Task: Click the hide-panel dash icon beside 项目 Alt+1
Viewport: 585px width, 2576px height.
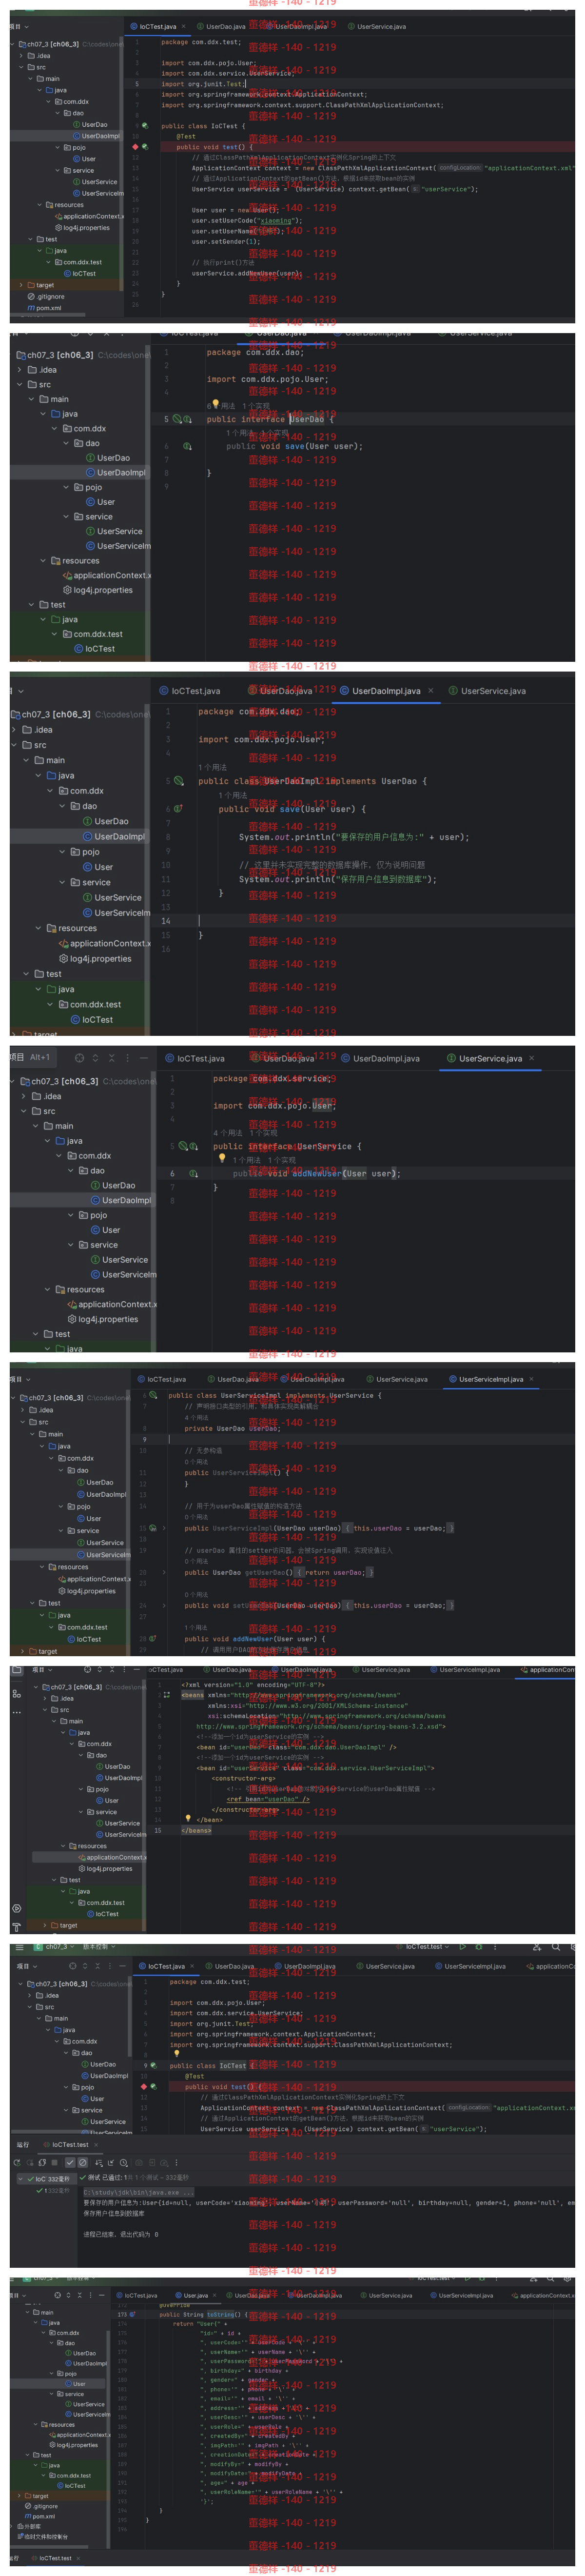Action: (x=143, y=1057)
